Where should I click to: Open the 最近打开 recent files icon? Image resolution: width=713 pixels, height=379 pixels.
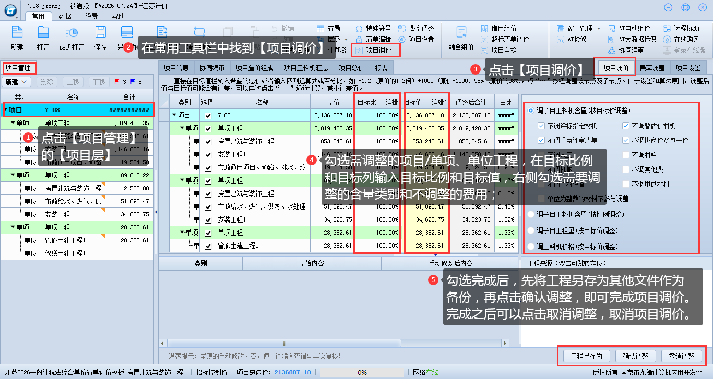click(72, 32)
